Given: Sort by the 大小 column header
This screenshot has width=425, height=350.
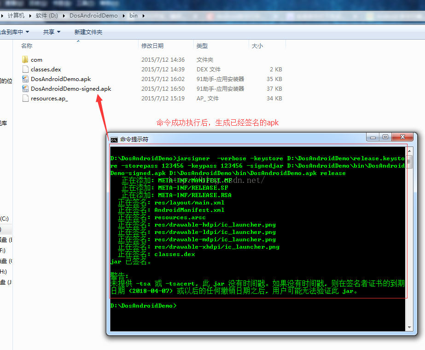Looking at the screenshot, I should pyautogui.click(x=257, y=46).
